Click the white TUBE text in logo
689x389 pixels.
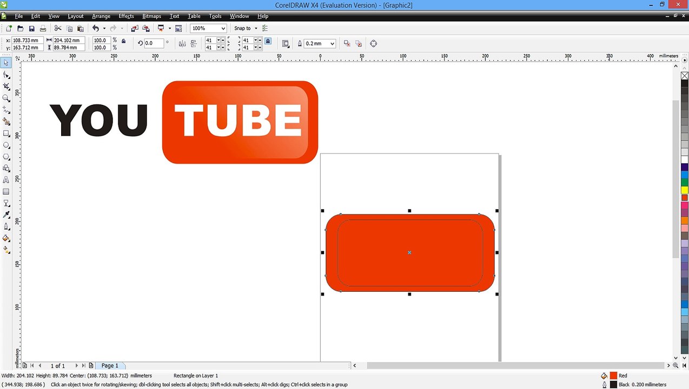238,120
